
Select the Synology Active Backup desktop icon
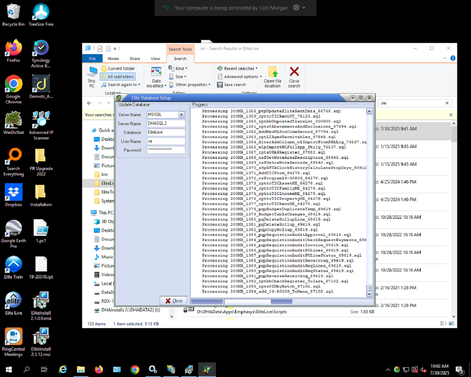click(41, 54)
